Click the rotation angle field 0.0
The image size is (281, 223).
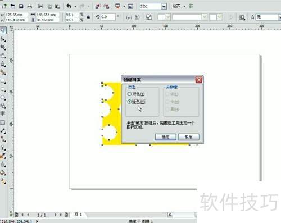click(x=108, y=17)
